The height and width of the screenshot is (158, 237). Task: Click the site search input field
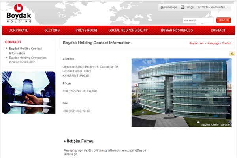click(x=198, y=20)
